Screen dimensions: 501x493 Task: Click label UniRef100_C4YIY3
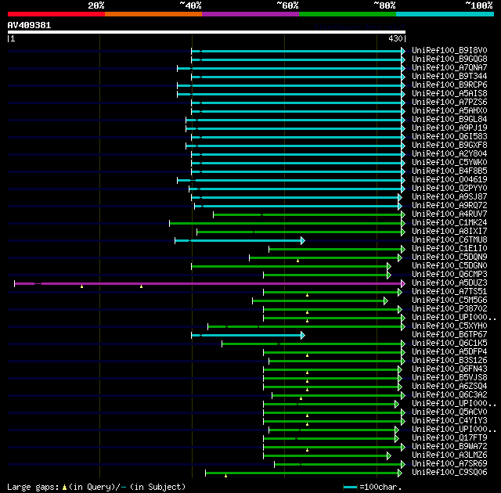(x=449, y=421)
